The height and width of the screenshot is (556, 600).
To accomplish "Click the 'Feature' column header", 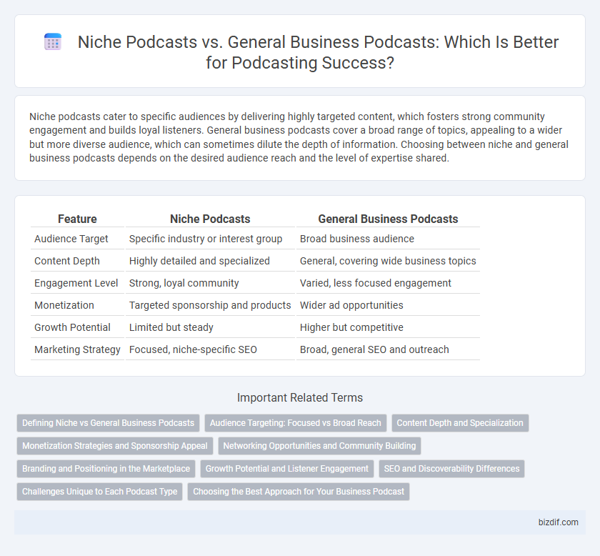I will [77, 219].
